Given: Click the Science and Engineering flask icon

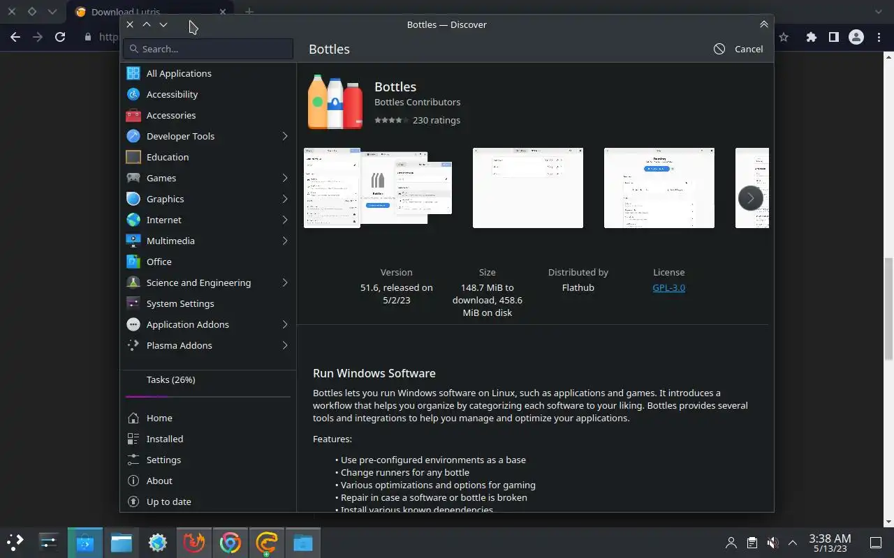Looking at the screenshot, I should coord(133,282).
